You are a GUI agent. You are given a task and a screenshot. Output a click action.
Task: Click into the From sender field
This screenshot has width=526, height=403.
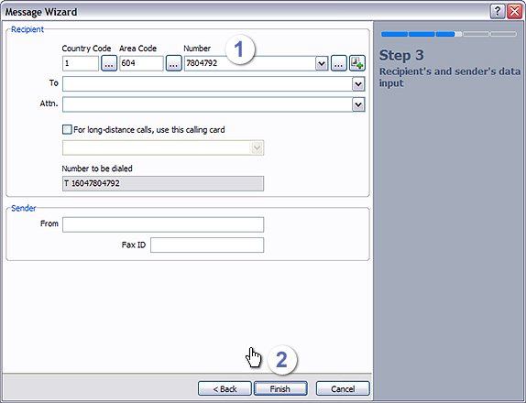(x=163, y=224)
